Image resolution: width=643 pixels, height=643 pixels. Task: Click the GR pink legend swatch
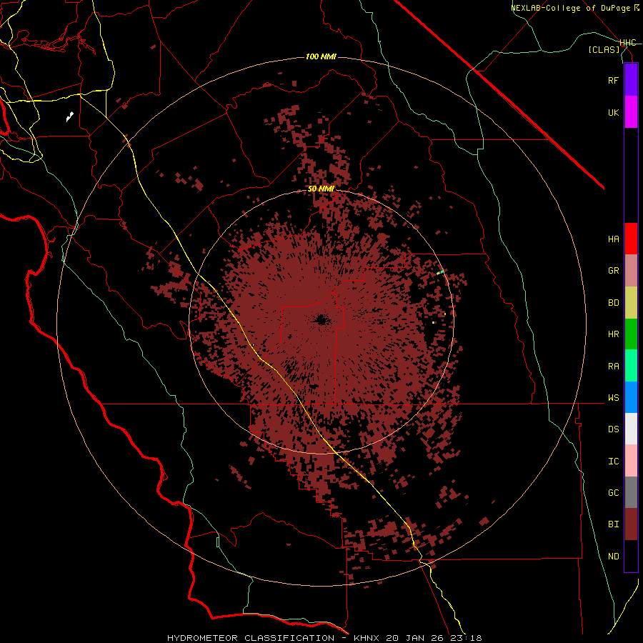(631, 271)
